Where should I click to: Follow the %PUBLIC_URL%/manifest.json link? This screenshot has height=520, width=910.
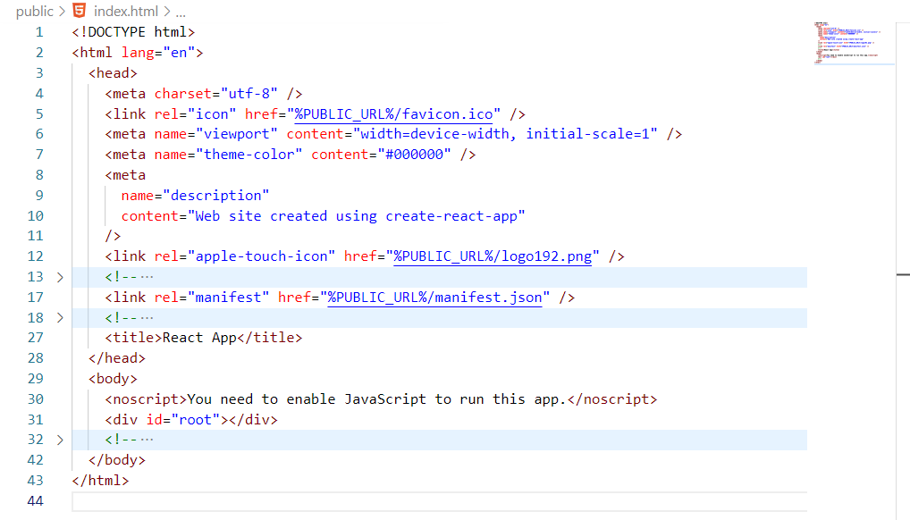pos(434,297)
